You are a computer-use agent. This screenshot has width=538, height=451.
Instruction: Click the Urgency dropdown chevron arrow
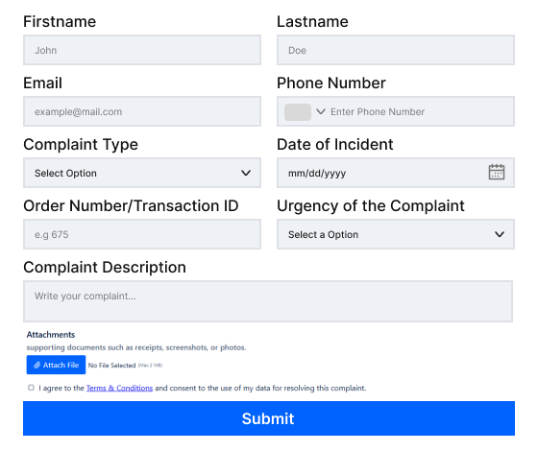click(x=500, y=234)
